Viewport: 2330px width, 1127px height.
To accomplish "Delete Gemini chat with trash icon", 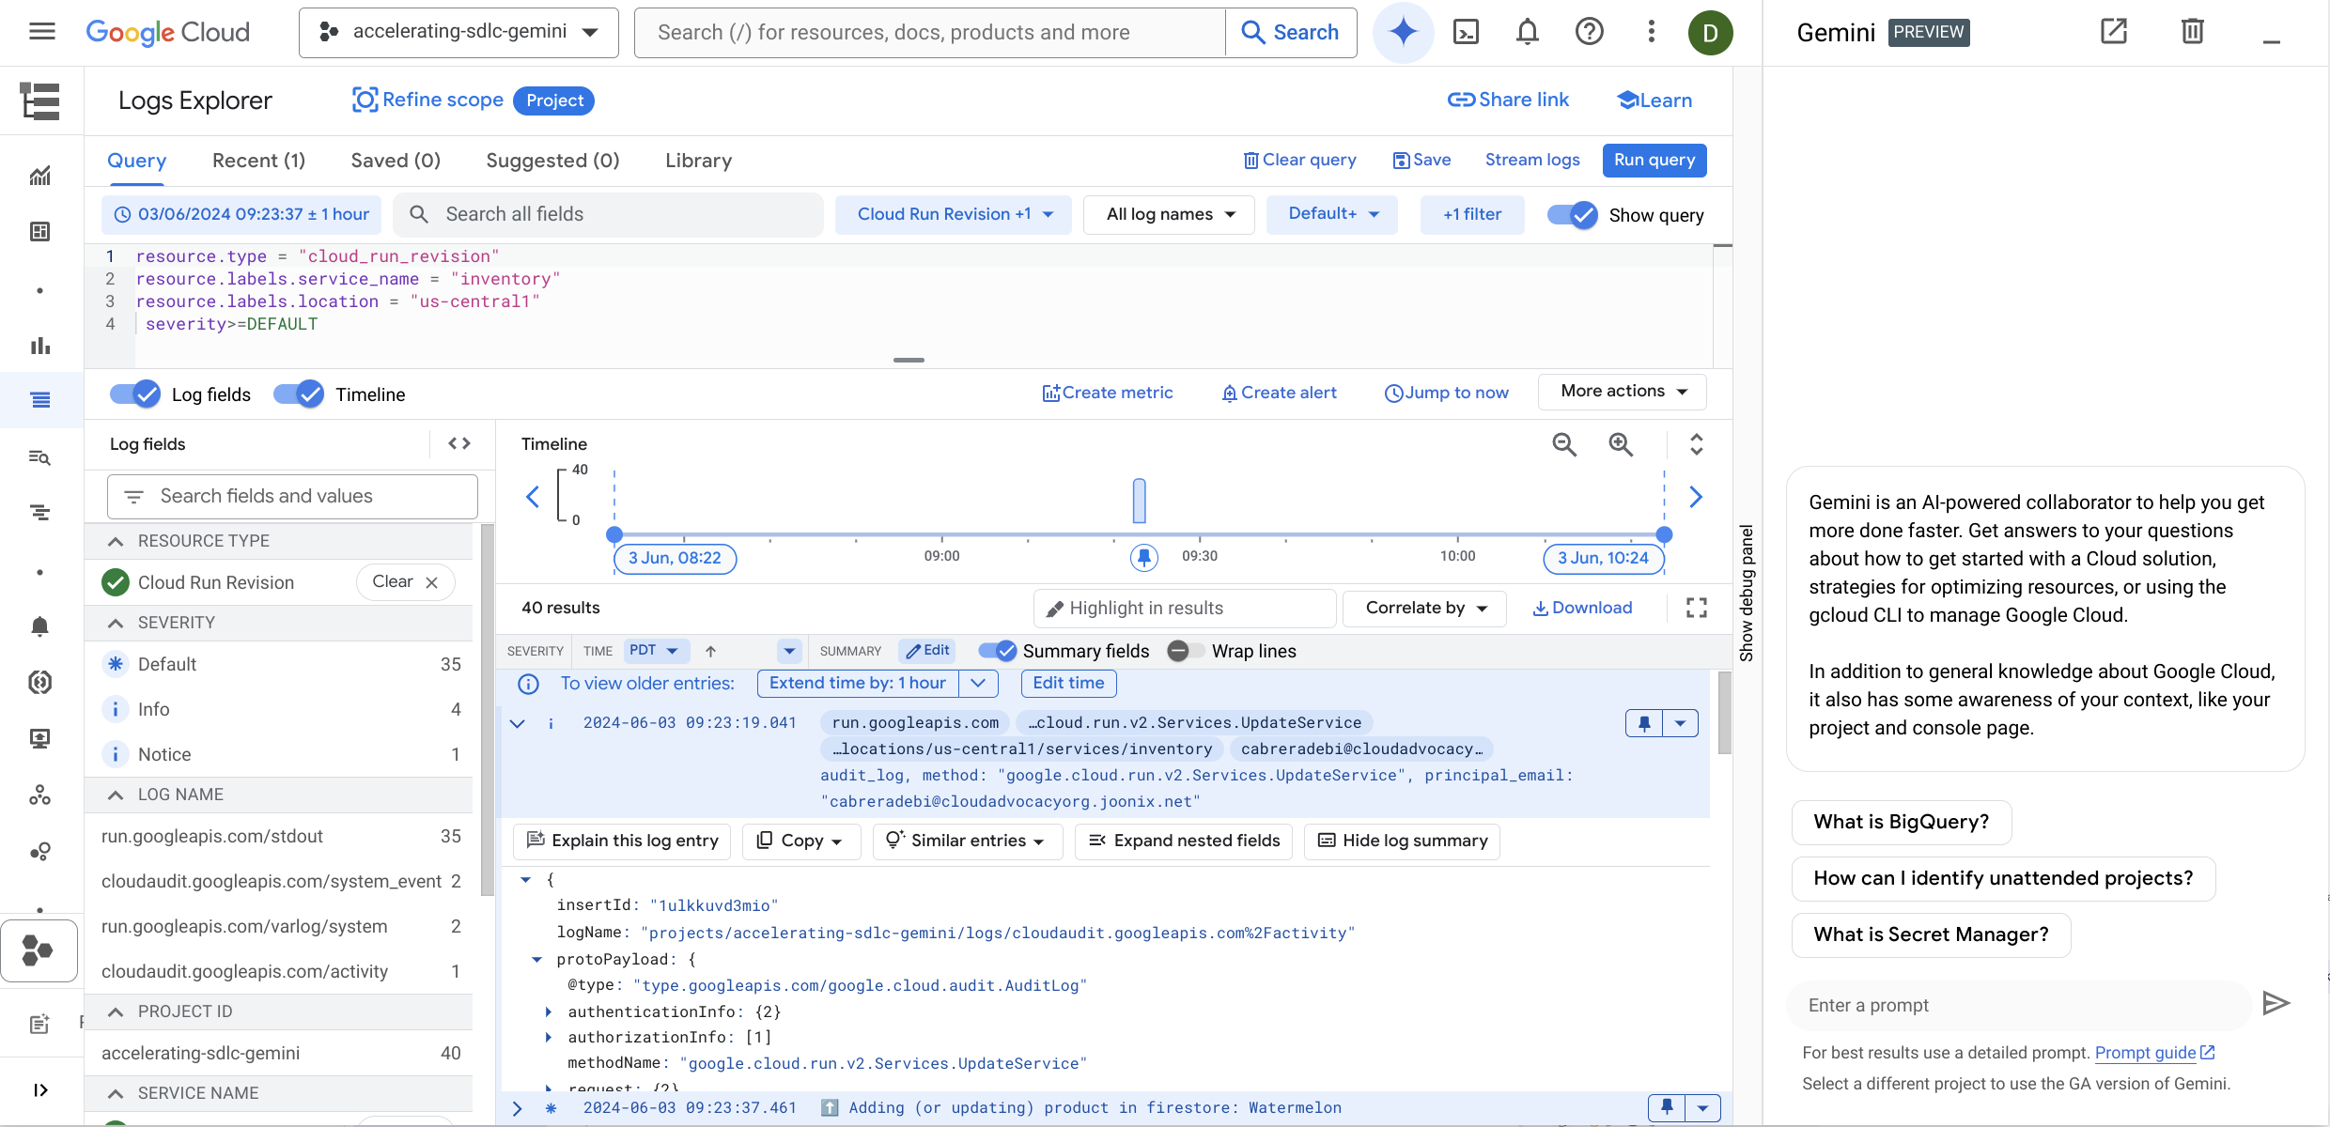I will click(x=2192, y=31).
